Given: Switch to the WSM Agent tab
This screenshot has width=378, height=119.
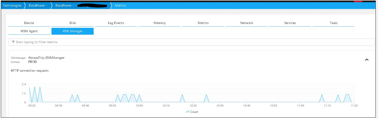Looking at the screenshot, I should (x=29, y=31).
